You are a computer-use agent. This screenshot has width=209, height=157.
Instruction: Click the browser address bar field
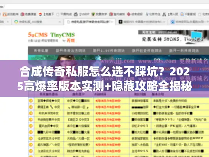coord(105,7)
